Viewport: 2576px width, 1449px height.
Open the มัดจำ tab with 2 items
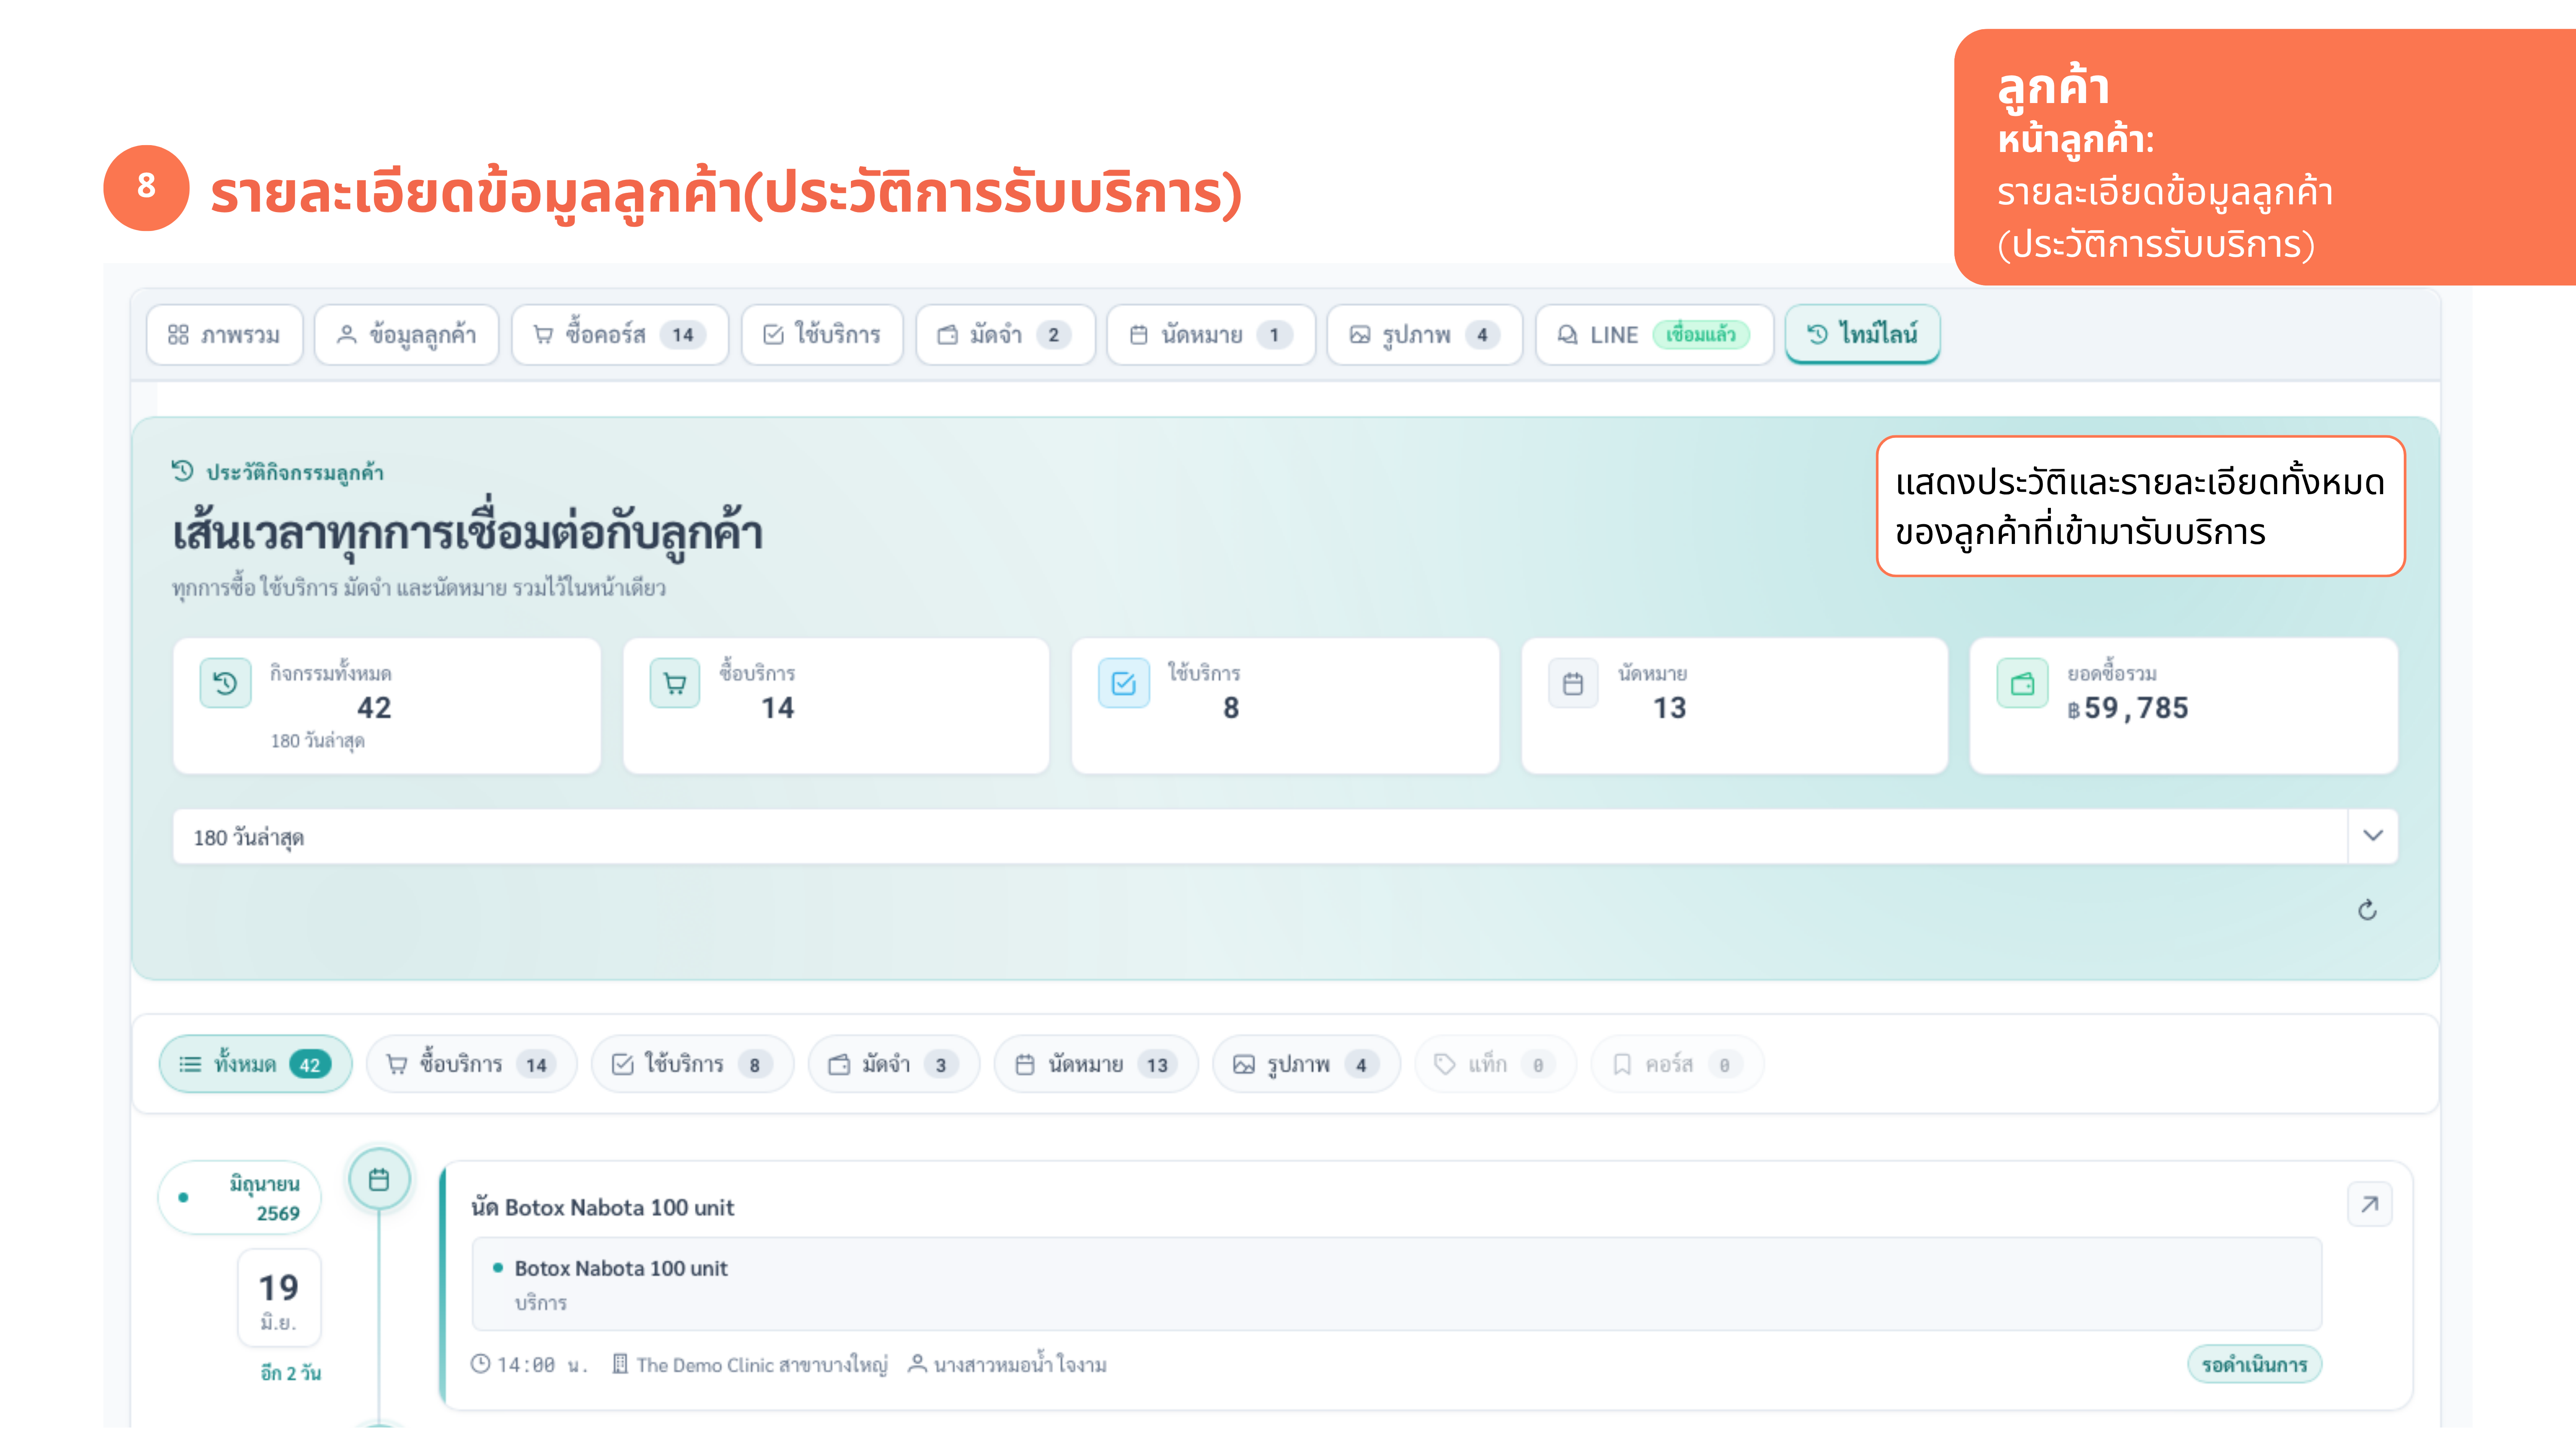(x=1005, y=335)
